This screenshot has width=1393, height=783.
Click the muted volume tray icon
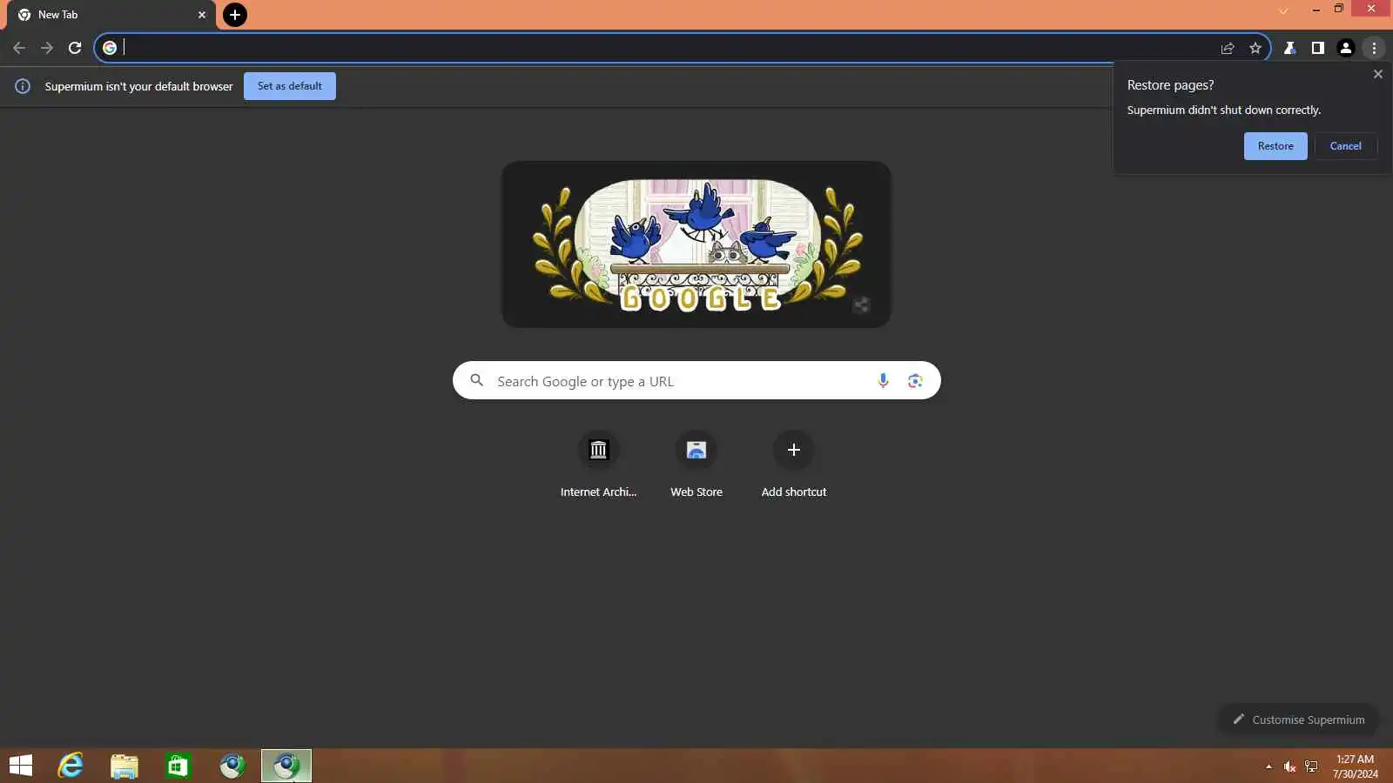coord(1290,766)
